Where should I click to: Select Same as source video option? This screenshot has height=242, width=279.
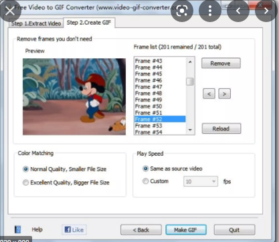[173, 168]
